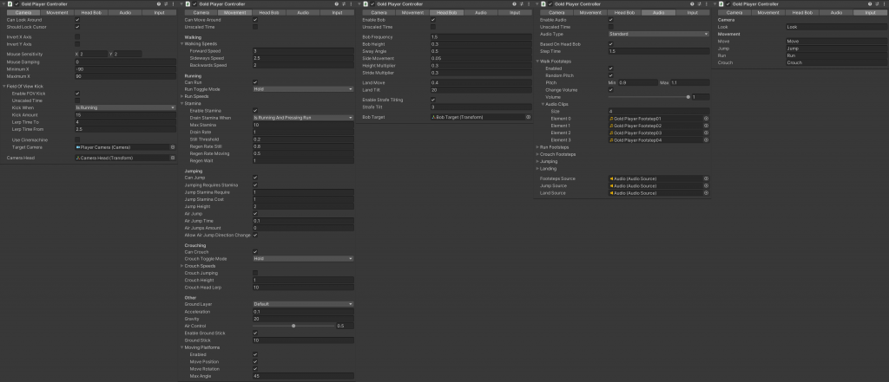The width and height of the screenshot is (889, 382).
Task: Click object picker for Element 2 footstep clip
Action: pyautogui.click(x=706, y=133)
